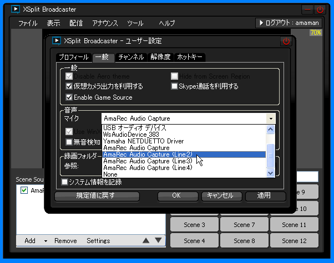Click ログアウト : amaman button
The width and height of the screenshot is (334, 263).
pos(289,23)
